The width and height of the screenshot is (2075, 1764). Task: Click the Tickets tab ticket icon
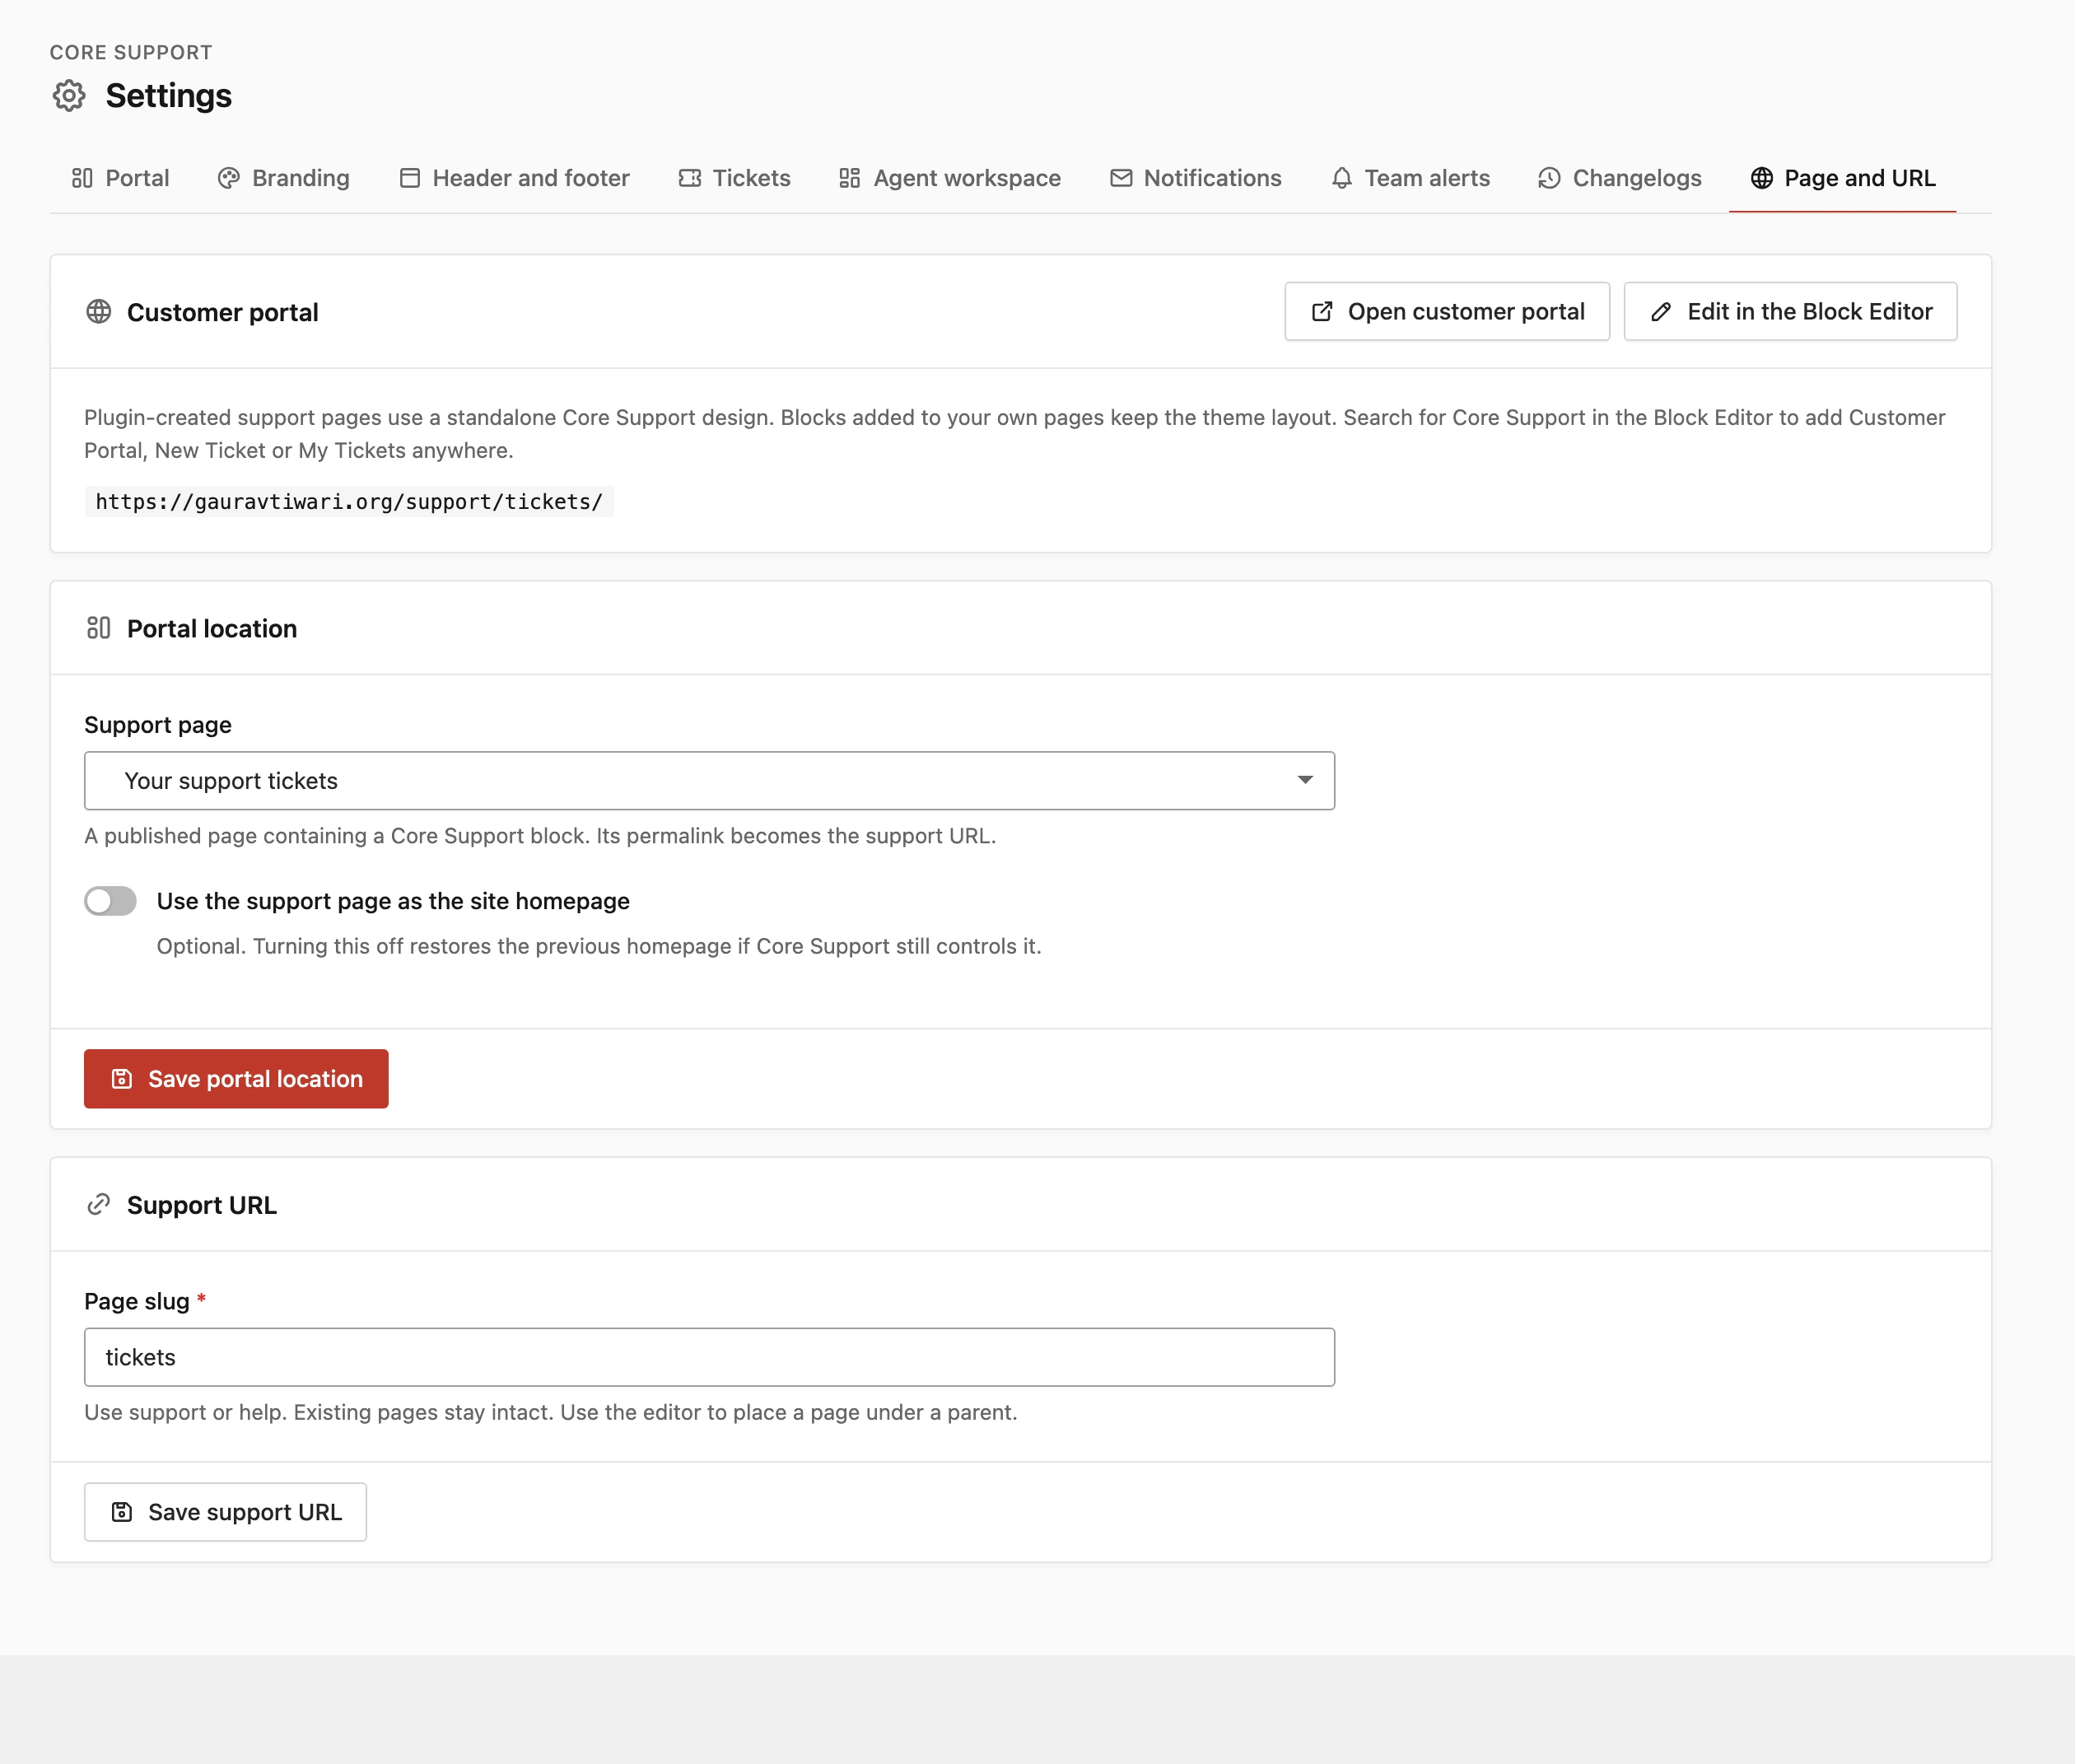(690, 178)
